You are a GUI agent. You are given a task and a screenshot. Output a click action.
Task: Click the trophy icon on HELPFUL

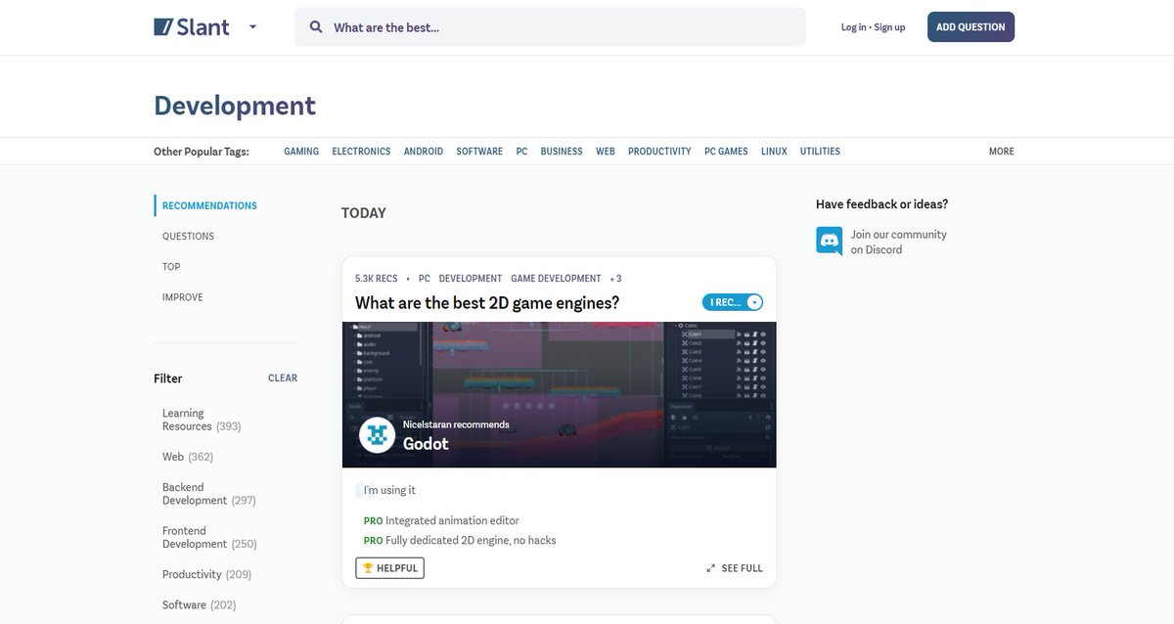click(368, 568)
